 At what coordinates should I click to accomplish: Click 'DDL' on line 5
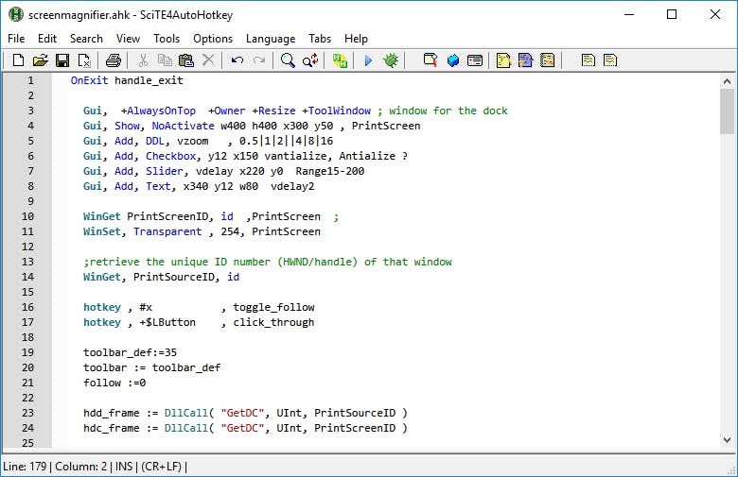coord(155,141)
